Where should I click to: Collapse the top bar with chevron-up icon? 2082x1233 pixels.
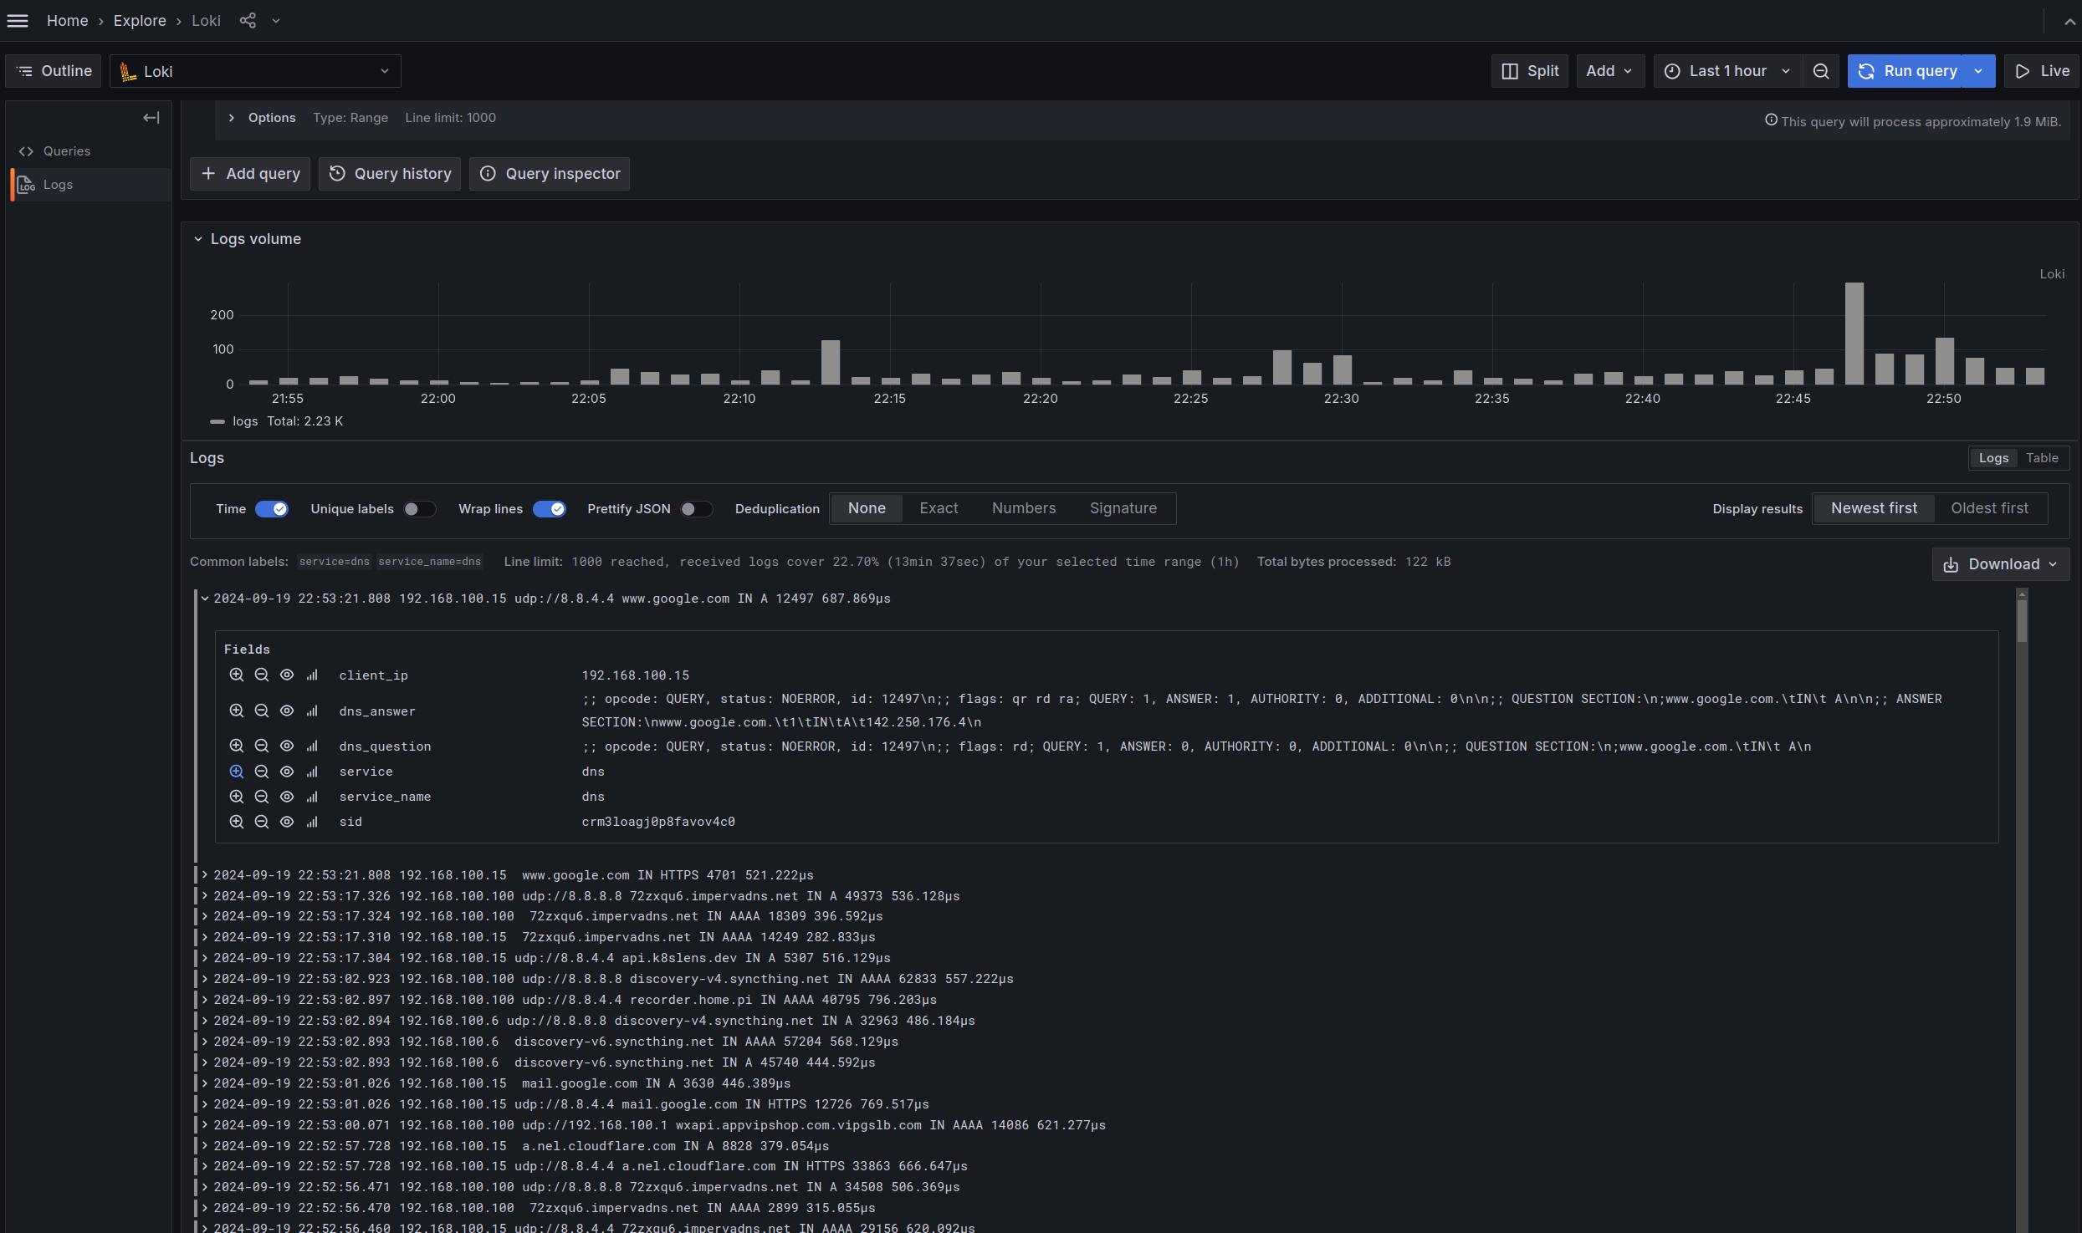[2069, 22]
